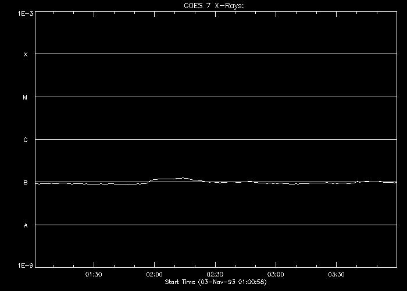
Task: Select the 'M' flare class label
Action: (x=25, y=97)
